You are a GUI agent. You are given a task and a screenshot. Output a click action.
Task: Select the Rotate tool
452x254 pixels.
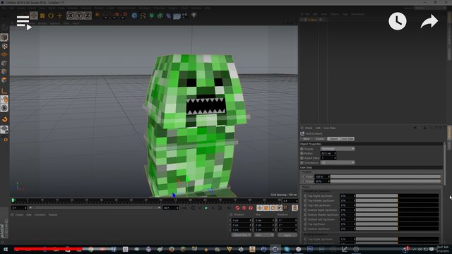[x=51, y=16]
